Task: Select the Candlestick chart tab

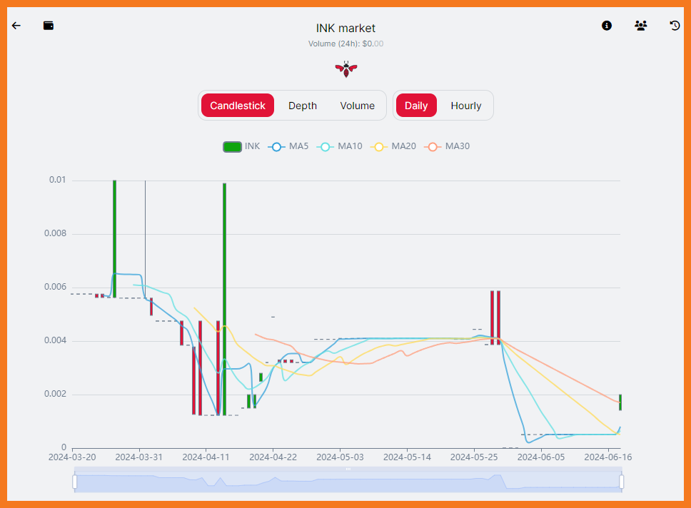Action: (x=238, y=106)
